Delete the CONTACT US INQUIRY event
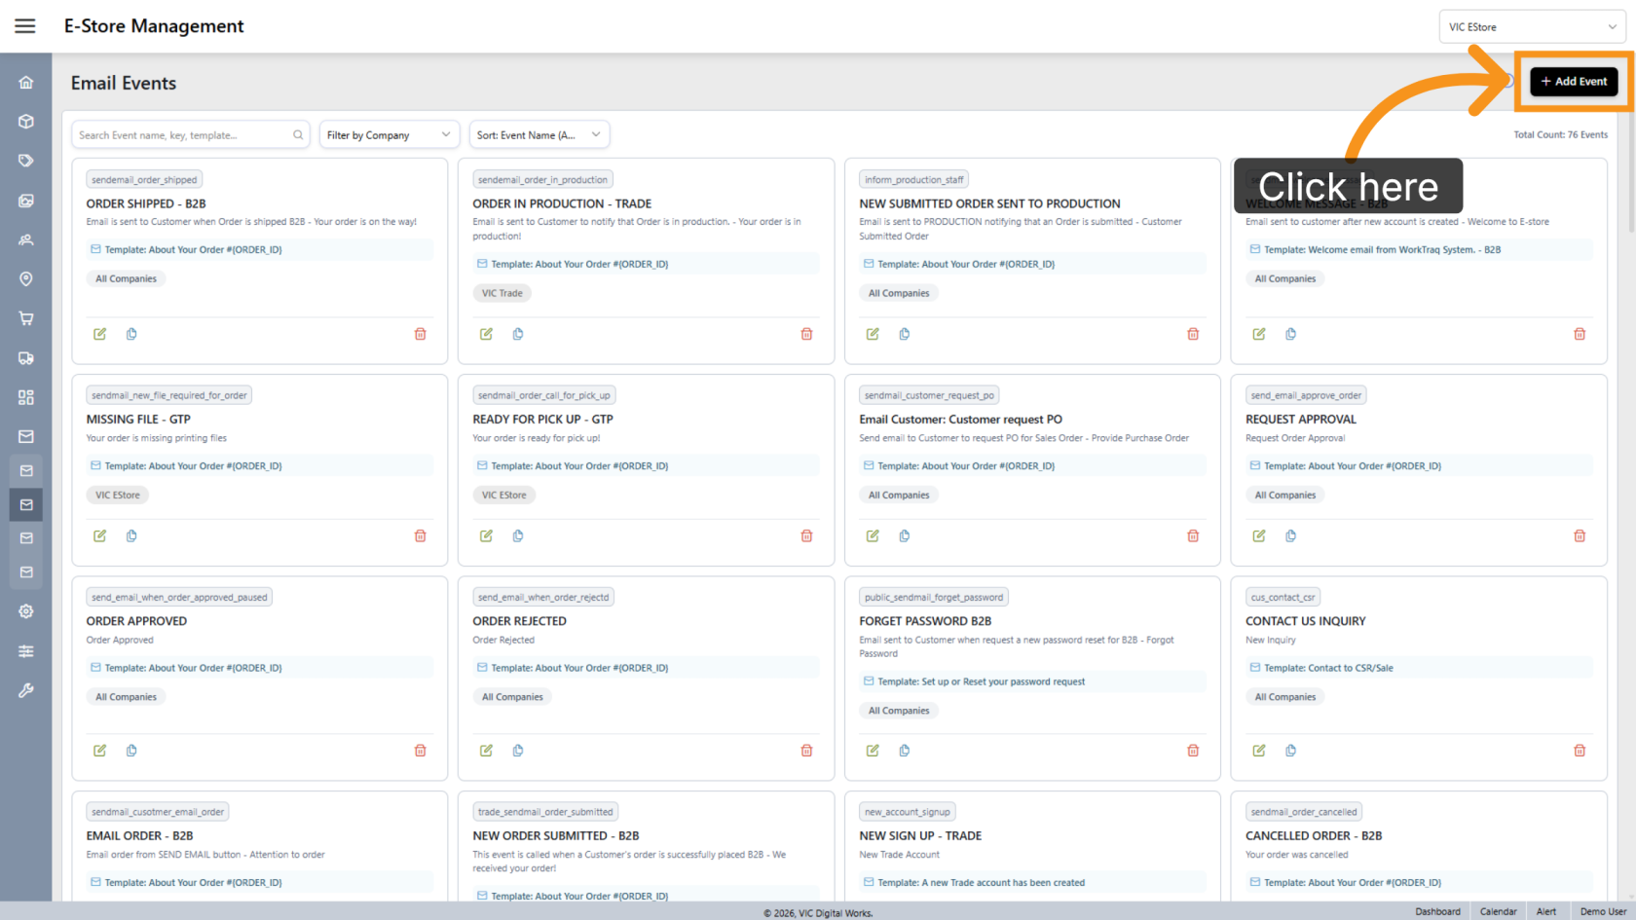 (x=1580, y=751)
